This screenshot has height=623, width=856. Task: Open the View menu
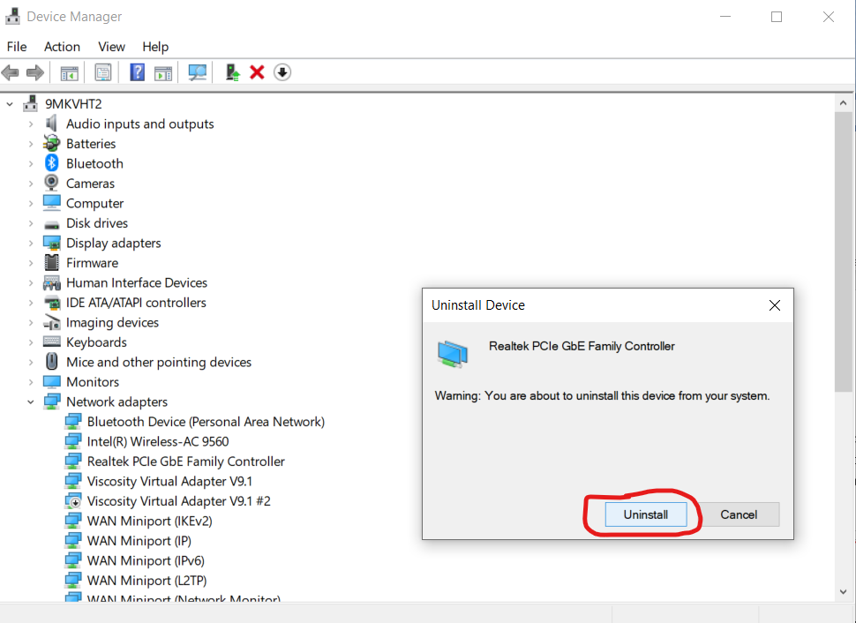(x=111, y=47)
